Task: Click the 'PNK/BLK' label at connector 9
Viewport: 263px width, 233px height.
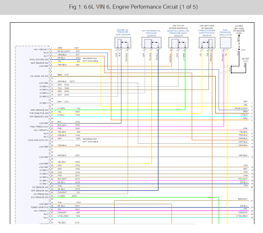Action: pos(243,135)
